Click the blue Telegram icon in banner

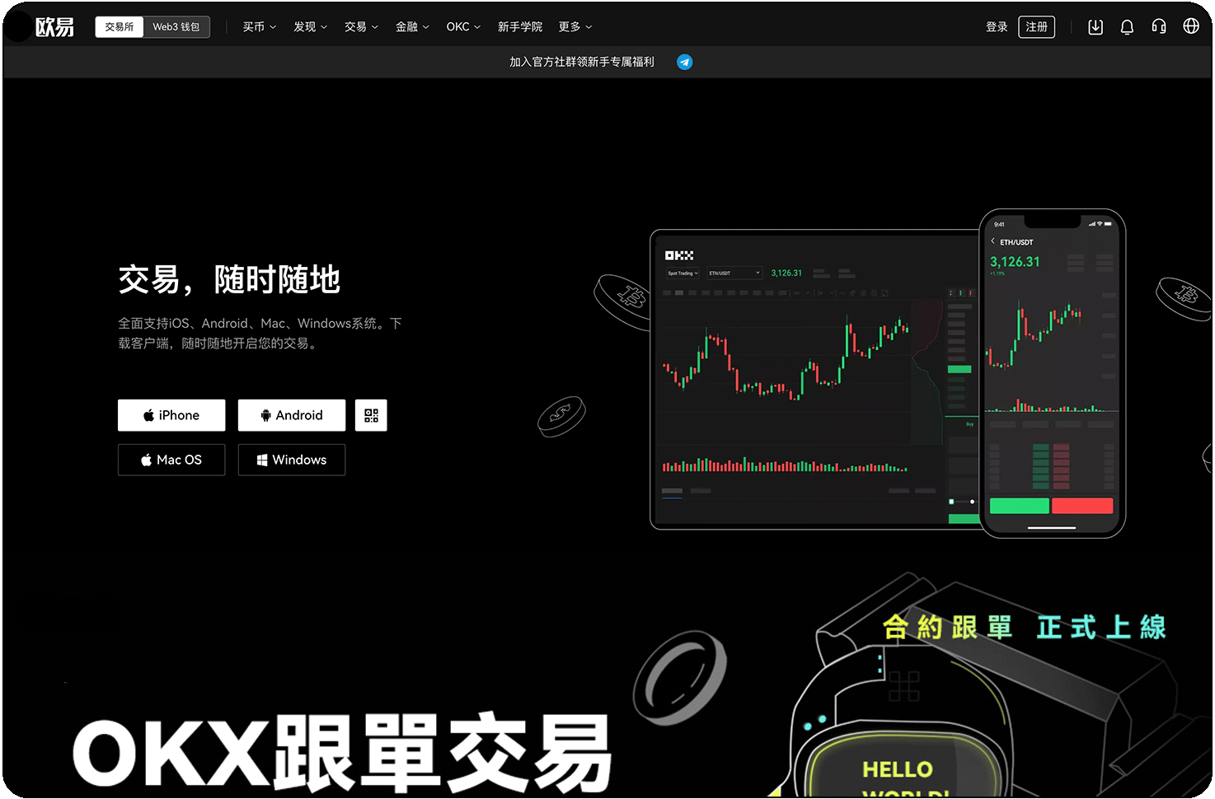click(684, 62)
